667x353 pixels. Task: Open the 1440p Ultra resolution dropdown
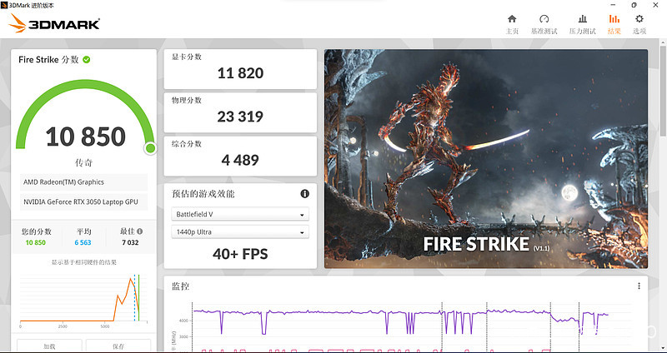click(240, 232)
